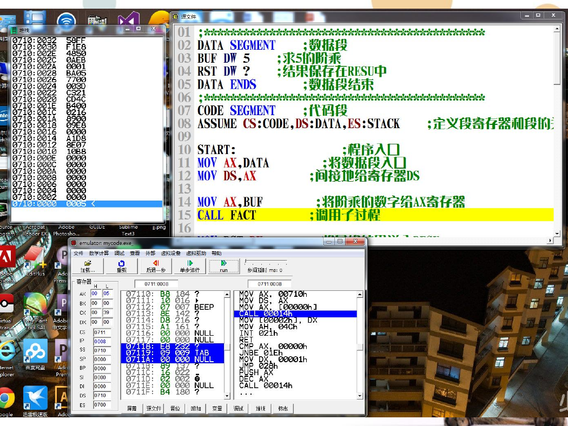
Task: Click the 复位 button
Action: tap(175, 408)
